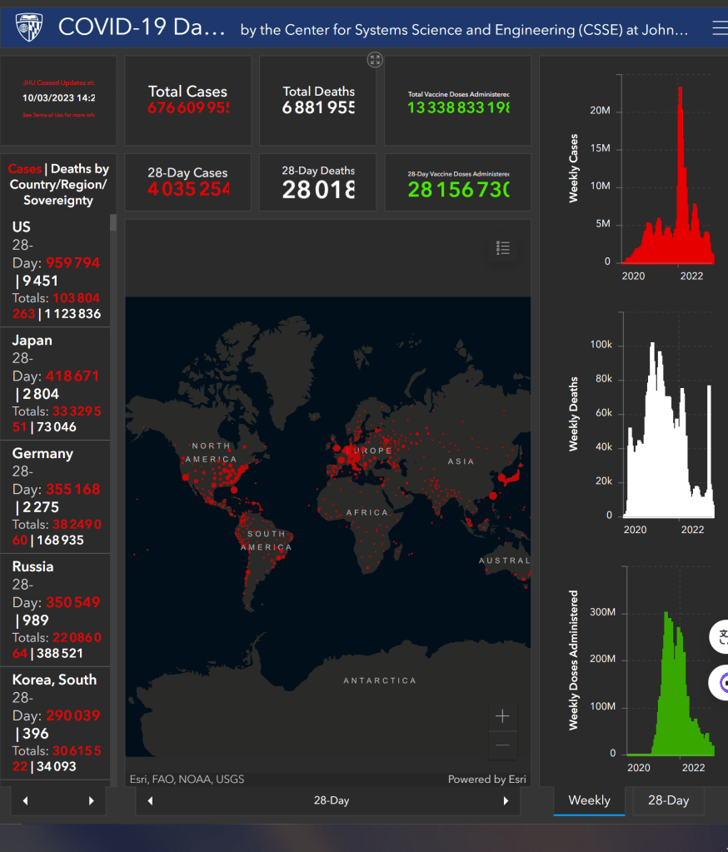Screen dimensions: 728x852
Task: Open the See Terms of Use link
Action: click(x=58, y=115)
